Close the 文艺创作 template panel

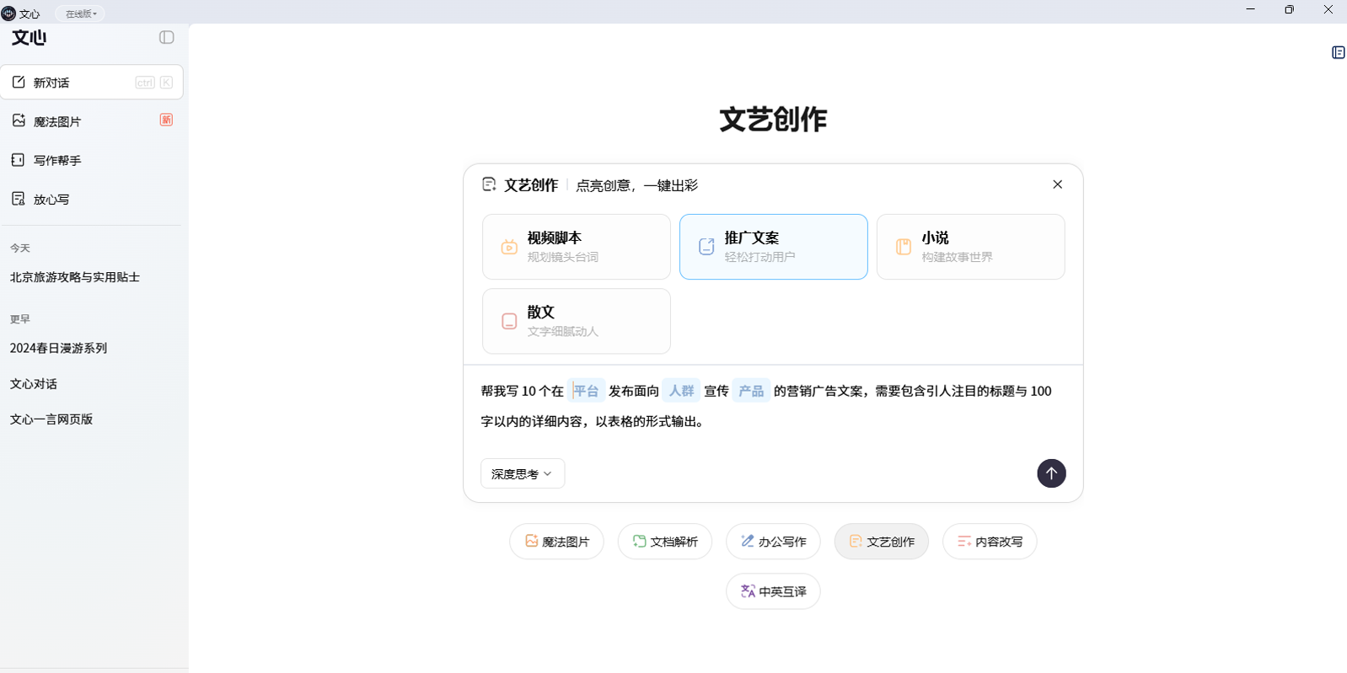(x=1057, y=184)
